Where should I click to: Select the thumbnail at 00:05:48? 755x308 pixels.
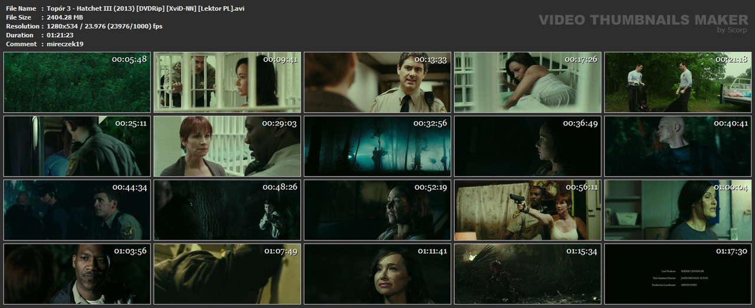[77, 82]
